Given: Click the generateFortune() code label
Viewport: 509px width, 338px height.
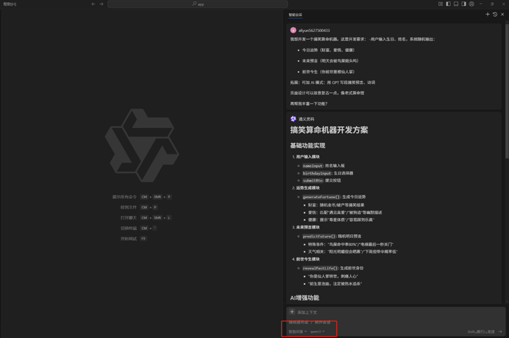Looking at the screenshot, I should (321, 197).
